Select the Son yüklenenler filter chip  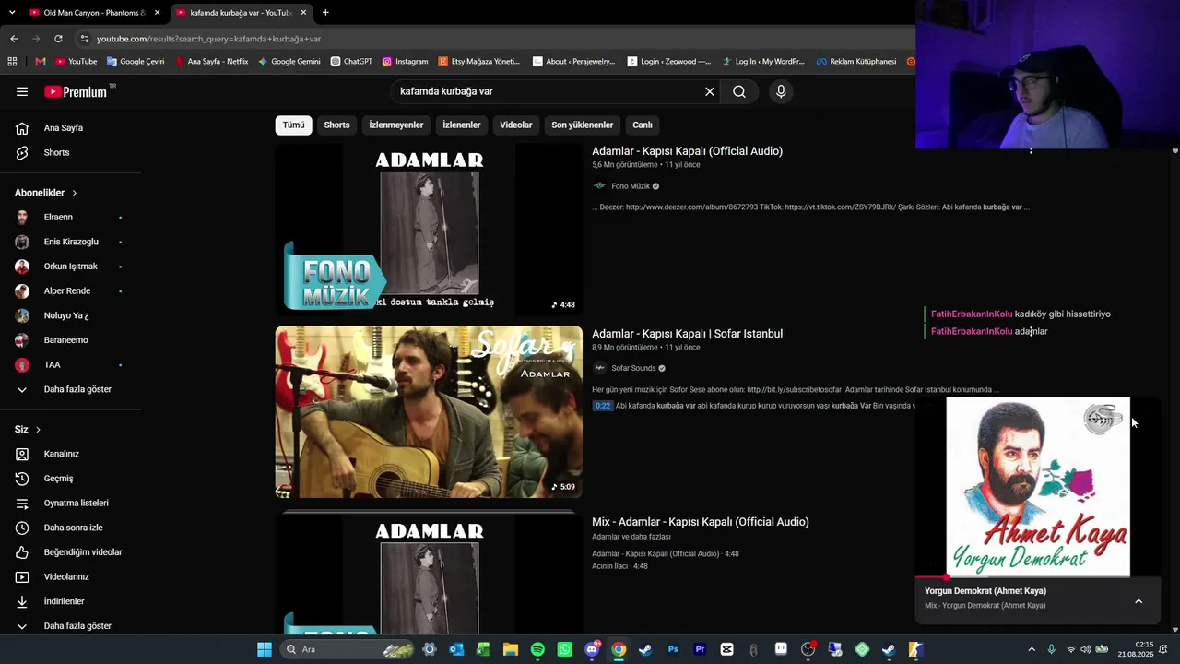(x=582, y=125)
